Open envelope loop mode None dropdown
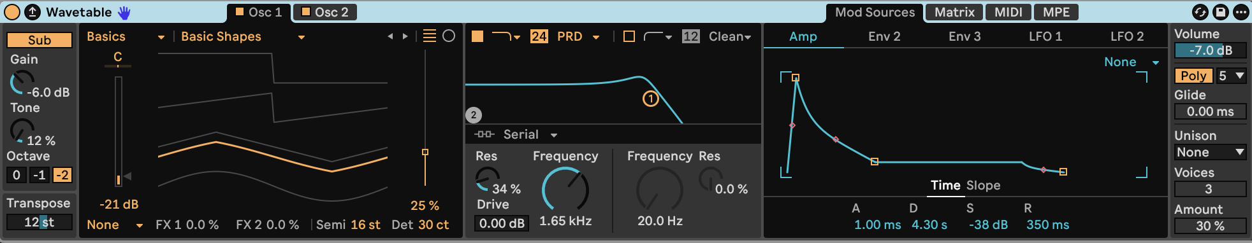1252x243 pixels. (x=1131, y=62)
